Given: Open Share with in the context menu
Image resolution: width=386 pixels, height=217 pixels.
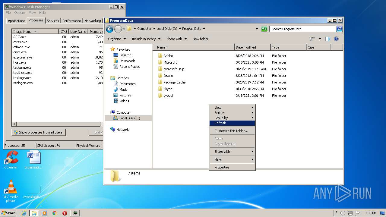Looking at the screenshot, I should pyautogui.click(x=232, y=152).
